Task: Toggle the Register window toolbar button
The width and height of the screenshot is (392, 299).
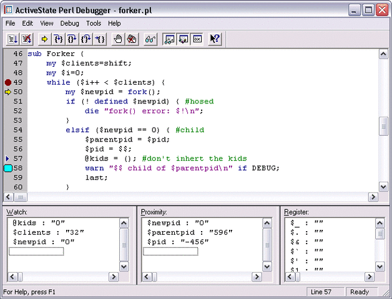Action: coord(197,39)
